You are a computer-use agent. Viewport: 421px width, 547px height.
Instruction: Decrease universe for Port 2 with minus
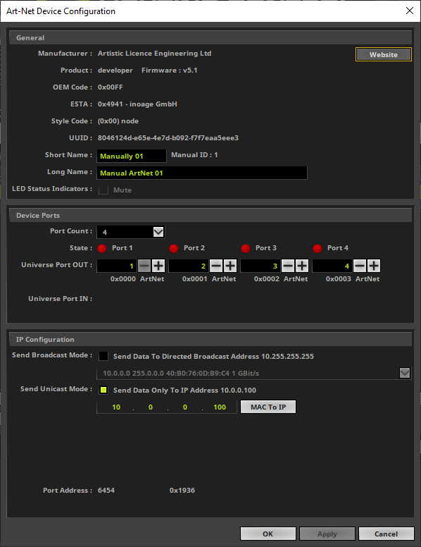(x=216, y=266)
